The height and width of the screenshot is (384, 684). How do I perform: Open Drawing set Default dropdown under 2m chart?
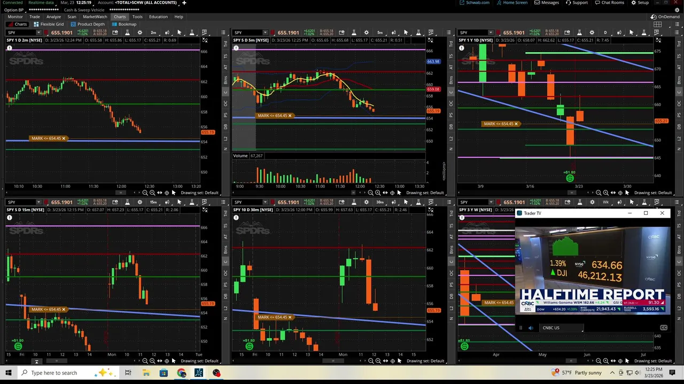coord(200,193)
